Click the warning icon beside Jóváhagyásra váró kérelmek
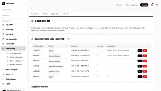The image size is (161, 91). (x=32, y=39)
